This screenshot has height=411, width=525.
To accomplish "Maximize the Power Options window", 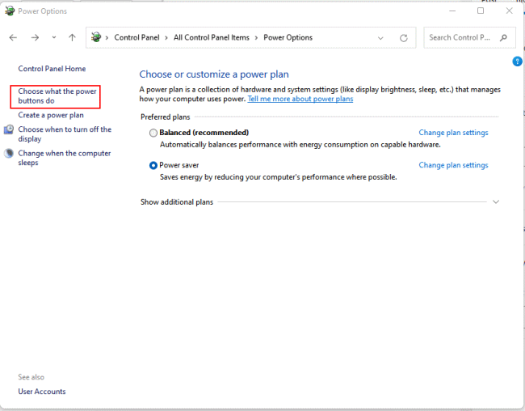I will click(x=481, y=11).
